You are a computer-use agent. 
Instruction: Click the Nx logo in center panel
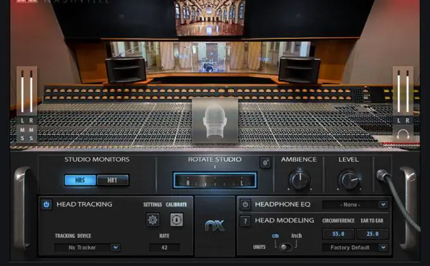coord(215,226)
